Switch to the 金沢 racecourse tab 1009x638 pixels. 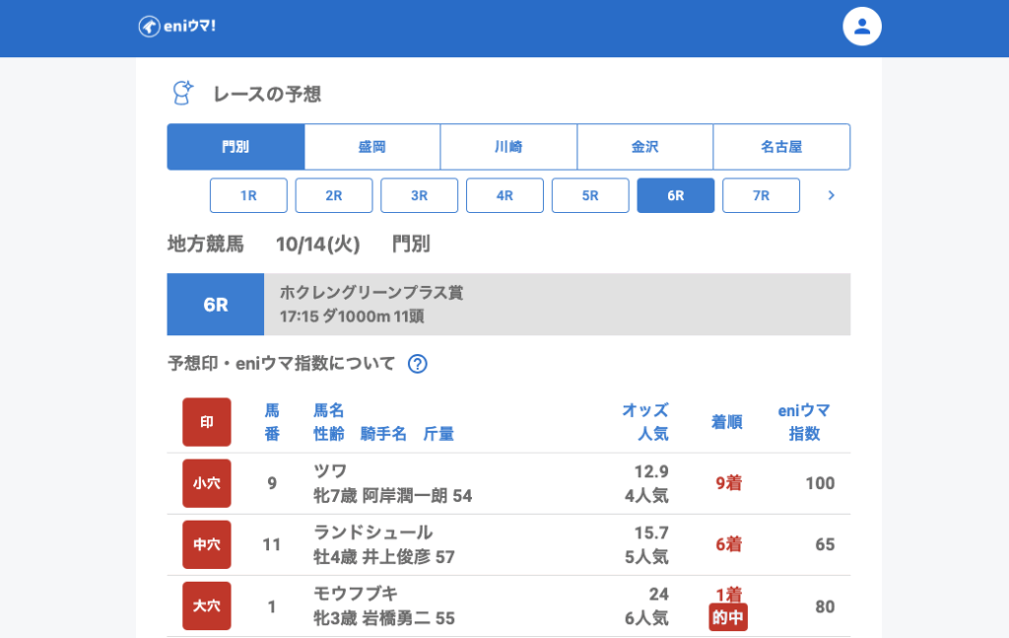[x=644, y=147]
